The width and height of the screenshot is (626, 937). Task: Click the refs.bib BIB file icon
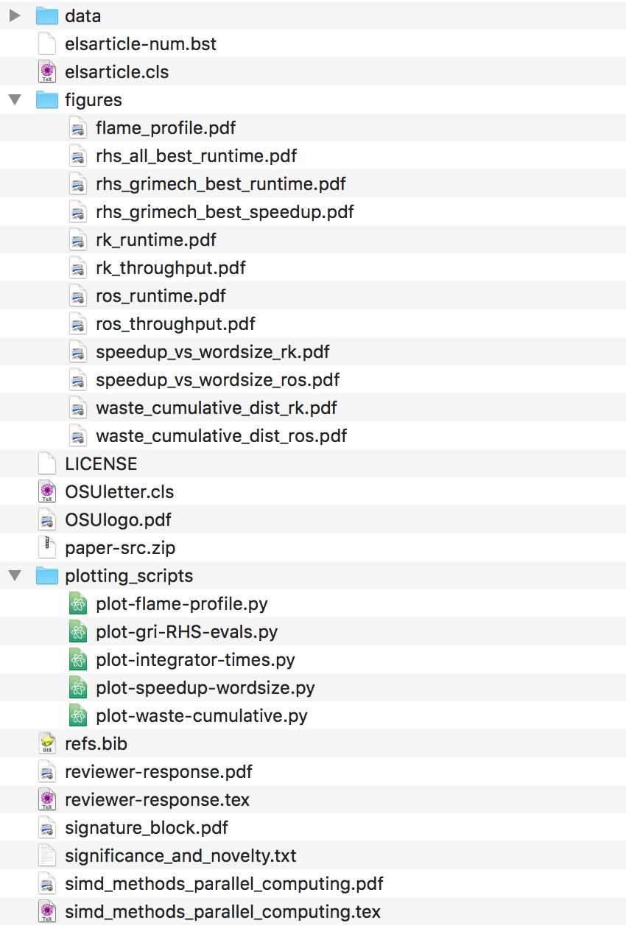[47, 744]
